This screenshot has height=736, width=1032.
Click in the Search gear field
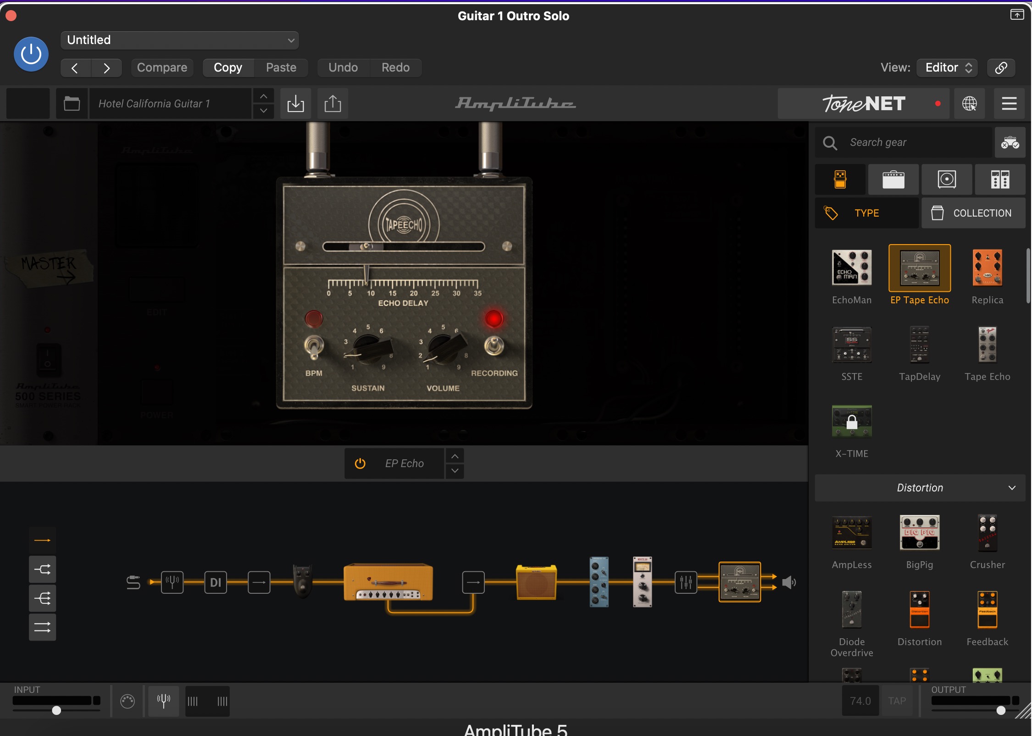point(903,143)
